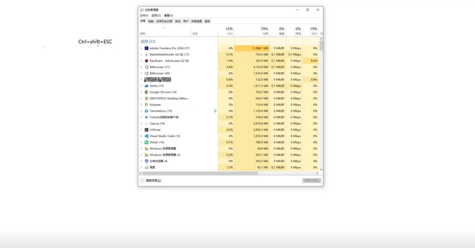The width and height of the screenshot is (475, 248).
Task: Expand the TencentDocs (10) process group
Action: coord(141,111)
